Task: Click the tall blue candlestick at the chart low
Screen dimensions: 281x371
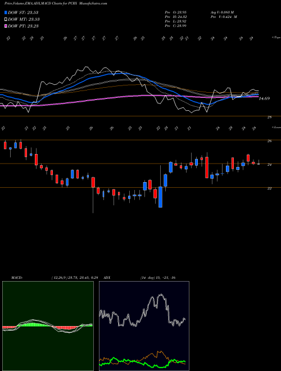Action: (x=160, y=197)
